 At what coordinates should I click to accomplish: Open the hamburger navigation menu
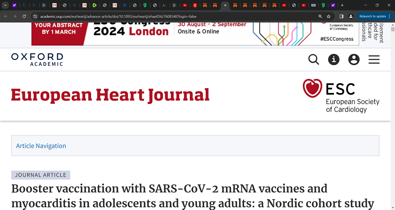374,59
